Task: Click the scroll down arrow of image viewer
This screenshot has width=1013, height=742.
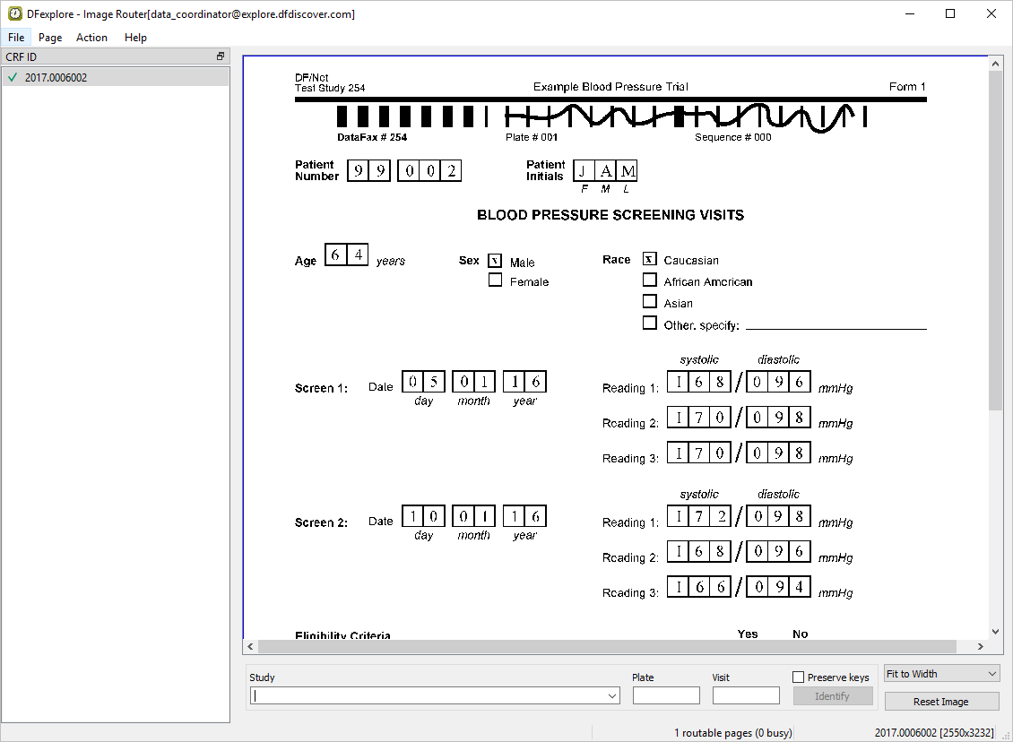Action: (x=995, y=632)
